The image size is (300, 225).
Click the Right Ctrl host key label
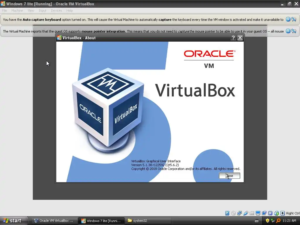pos(293,213)
